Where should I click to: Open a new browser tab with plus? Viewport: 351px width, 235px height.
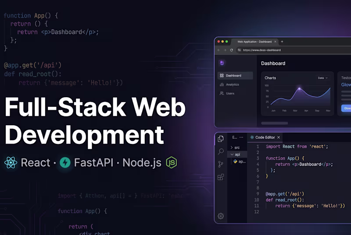point(282,42)
